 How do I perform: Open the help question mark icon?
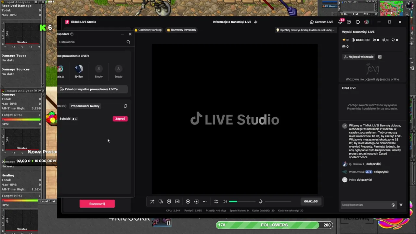tap(349, 22)
